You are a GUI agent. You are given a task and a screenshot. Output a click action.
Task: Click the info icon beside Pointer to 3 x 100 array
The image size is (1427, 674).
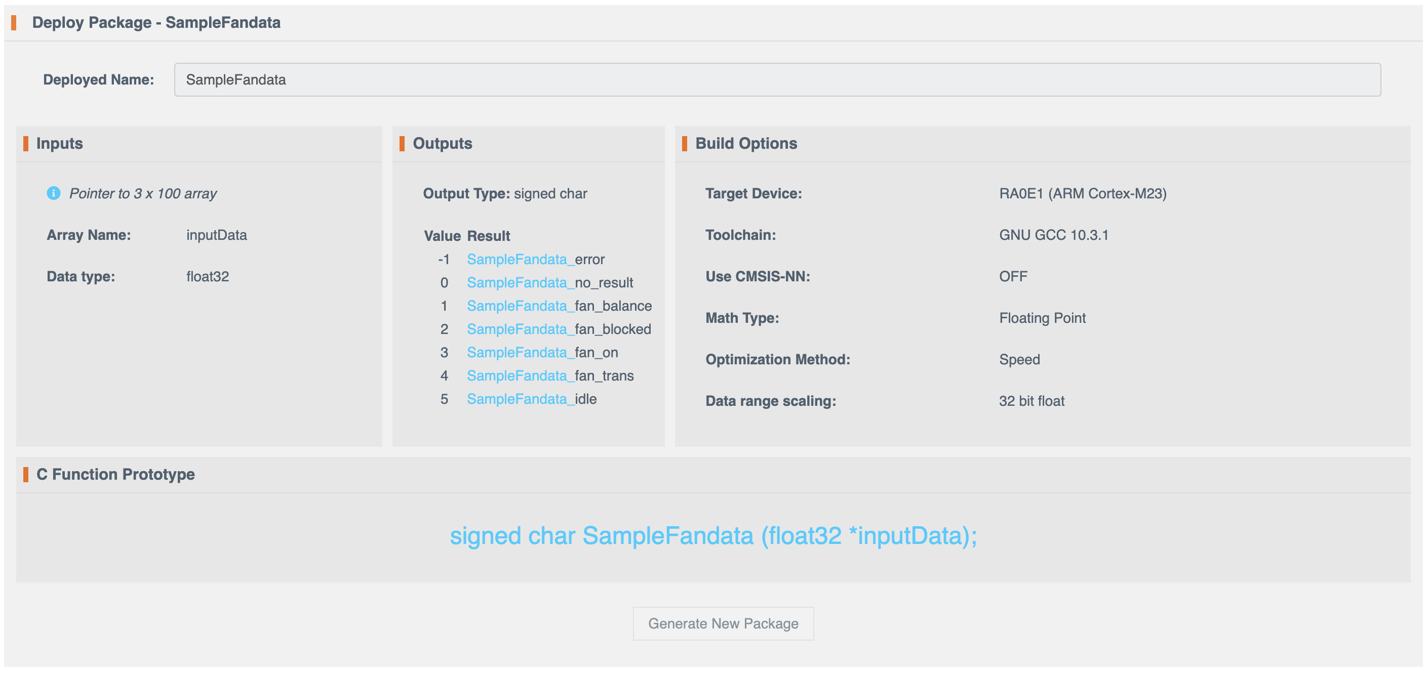53,194
